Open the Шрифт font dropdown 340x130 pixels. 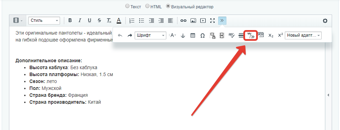pyautogui.click(x=150, y=36)
